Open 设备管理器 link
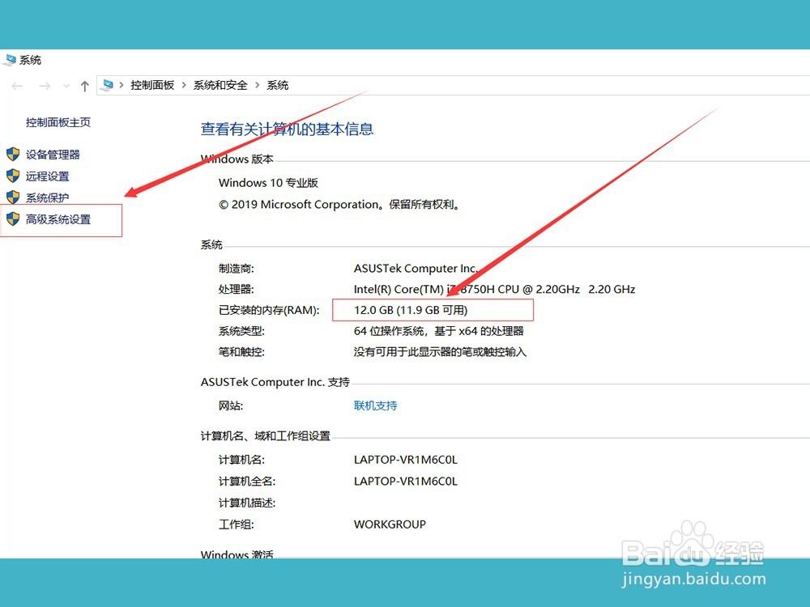Screen dimensions: 810x607 [x=53, y=155]
